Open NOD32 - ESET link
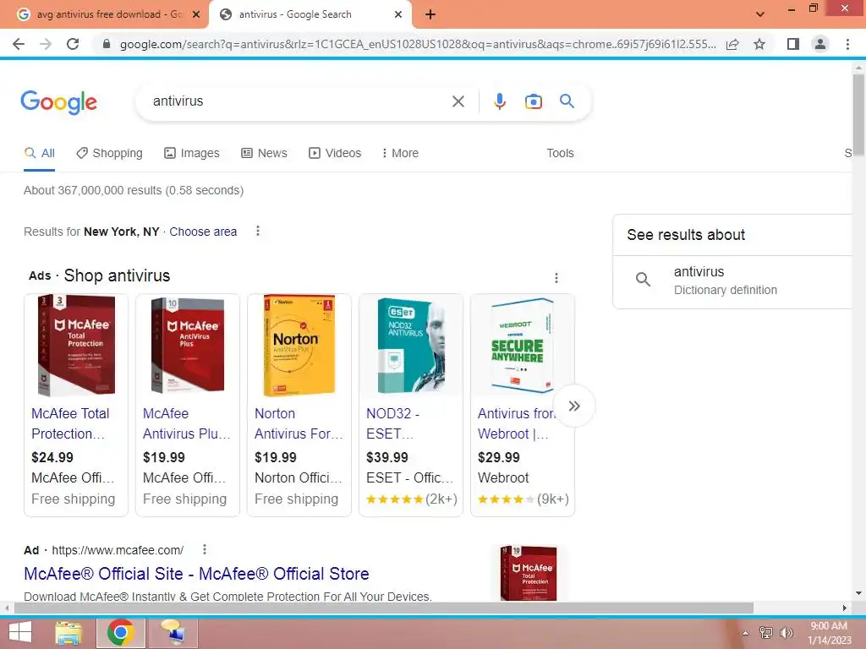Image resolution: width=866 pixels, height=649 pixels. (x=392, y=423)
